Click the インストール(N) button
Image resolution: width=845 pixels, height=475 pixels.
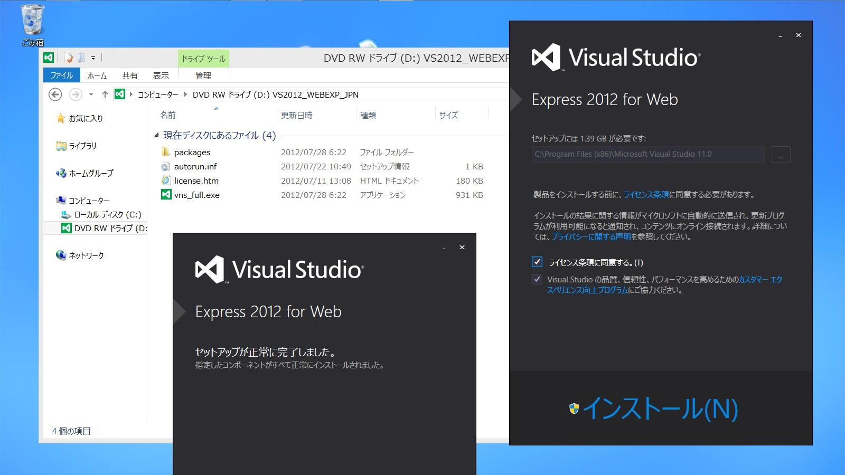[x=654, y=408]
